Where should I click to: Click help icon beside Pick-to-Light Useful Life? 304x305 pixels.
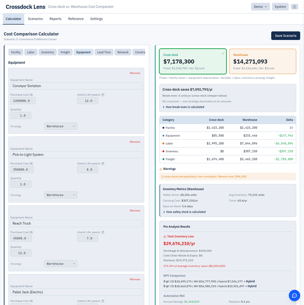[103, 164]
